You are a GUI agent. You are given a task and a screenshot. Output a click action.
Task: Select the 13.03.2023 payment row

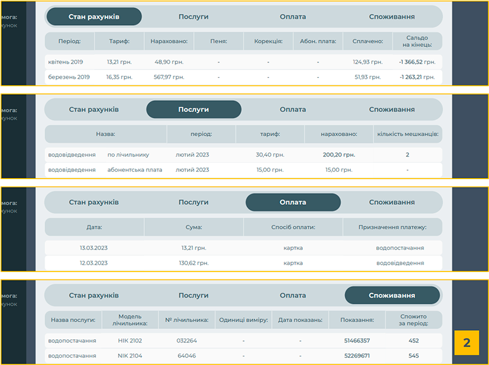(243, 248)
